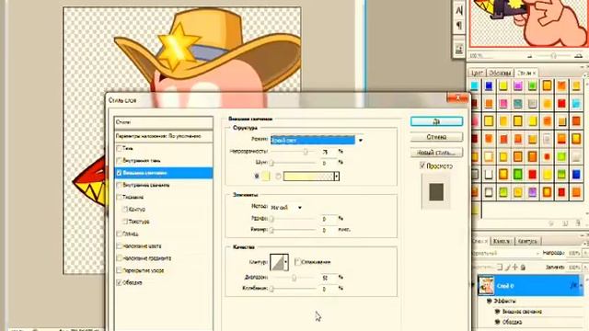Open the glow gradient picker arrow
Viewport: 589px width, 331px height.
(x=337, y=176)
